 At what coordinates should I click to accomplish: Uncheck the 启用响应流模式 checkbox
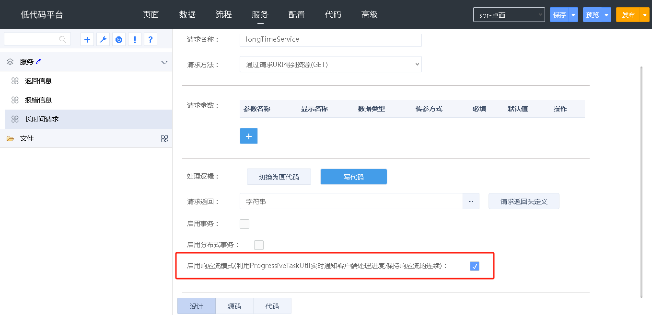click(475, 266)
